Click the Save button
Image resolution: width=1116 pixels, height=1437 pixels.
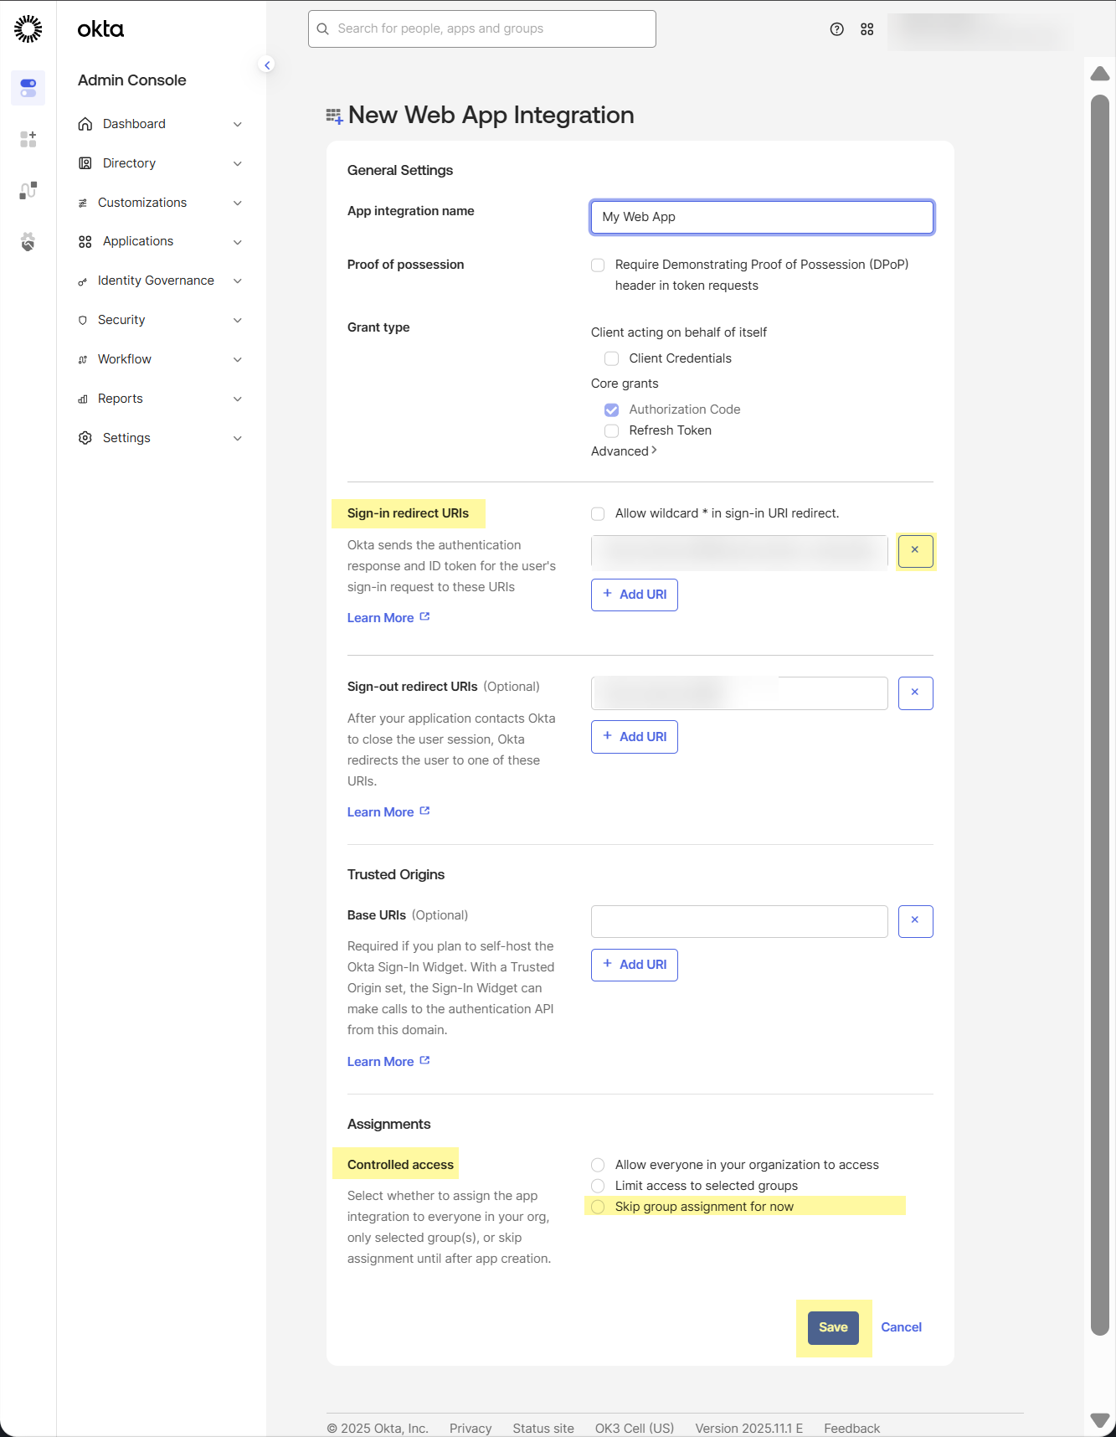pyautogui.click(x=833, y=1327)
